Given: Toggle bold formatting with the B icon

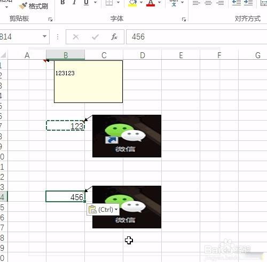Looking at the screenshot, I should [62, 3].
